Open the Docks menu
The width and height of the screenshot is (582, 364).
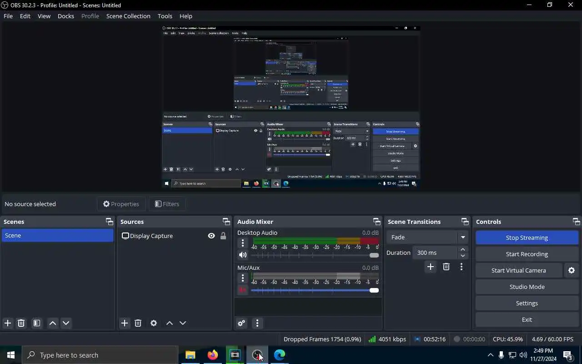tap(66, 16)
